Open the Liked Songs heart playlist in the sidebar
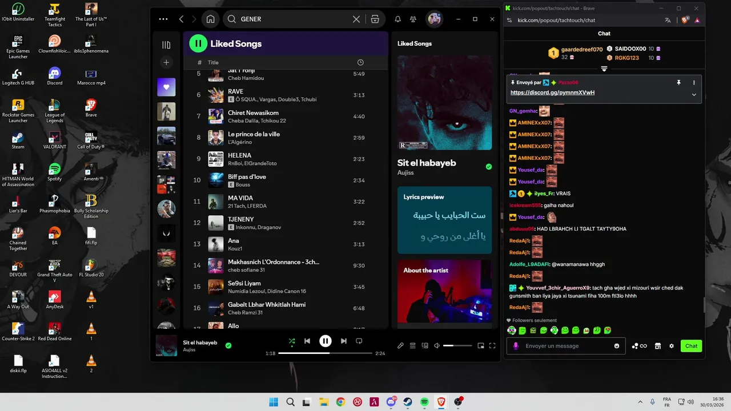731x411 pixels. 166,87
